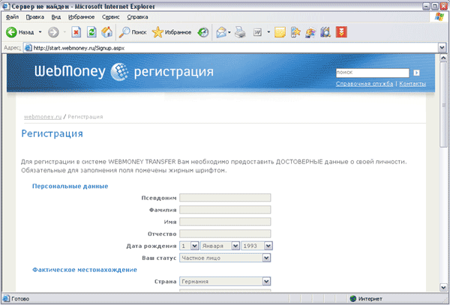
Task: Click the Персональные данные heading
Action: coord(70,187)
